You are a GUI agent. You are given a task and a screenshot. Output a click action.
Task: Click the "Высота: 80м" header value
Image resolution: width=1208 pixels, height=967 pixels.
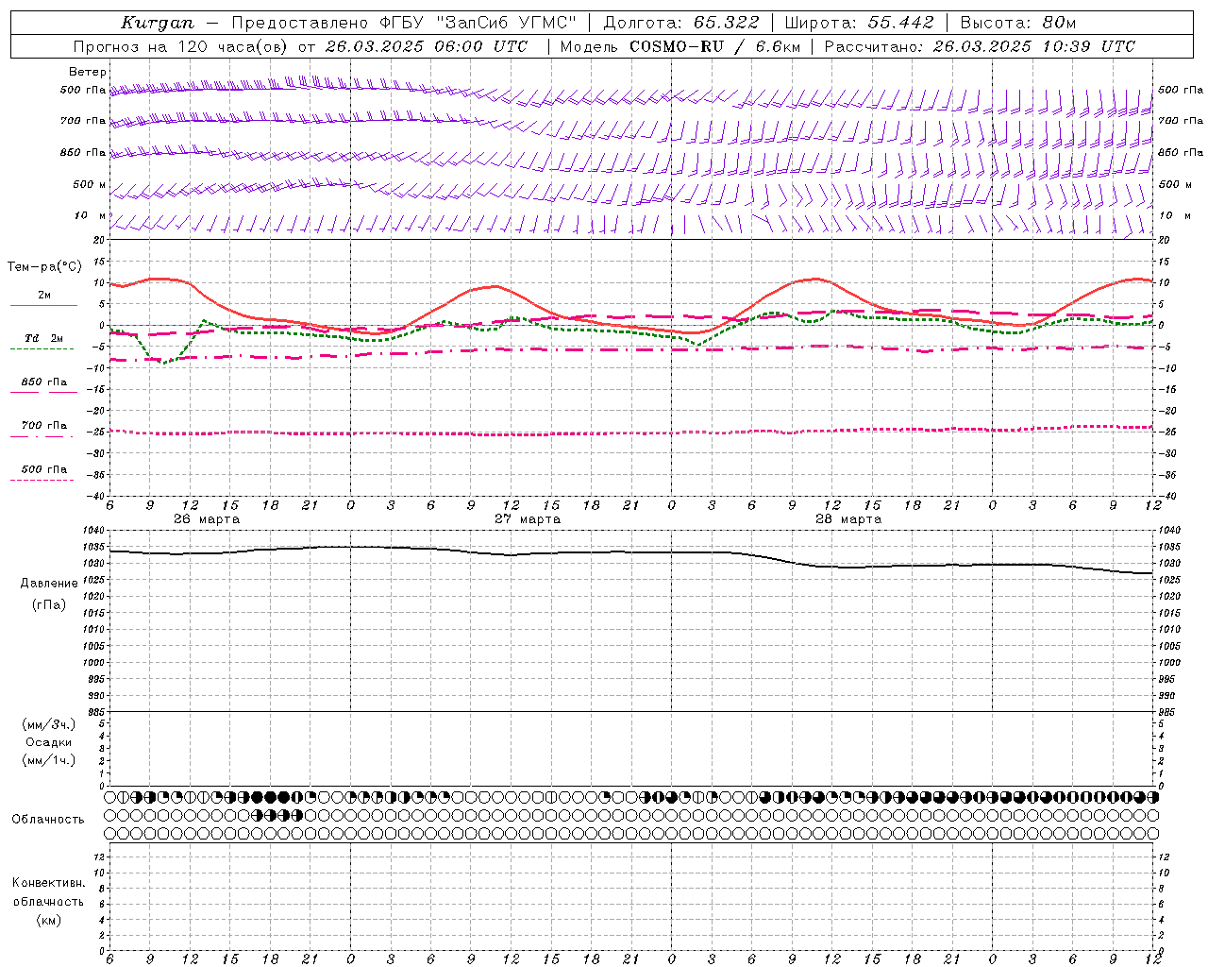pyautogui.click(x=1017, y=23)
